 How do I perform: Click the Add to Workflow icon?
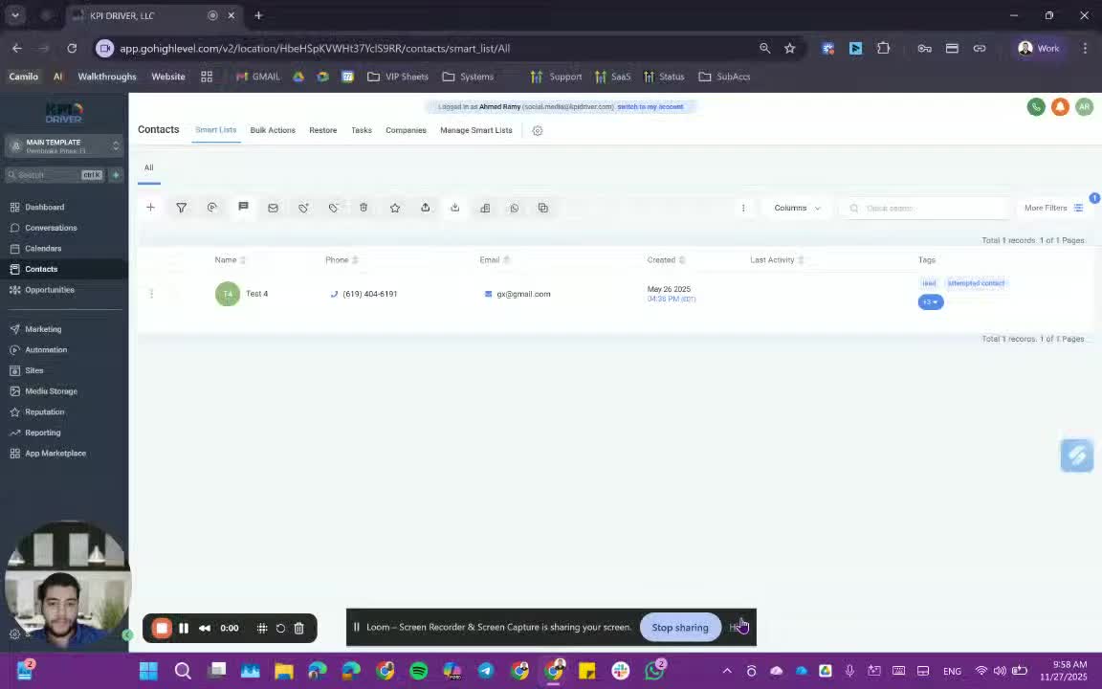(212, 208)
